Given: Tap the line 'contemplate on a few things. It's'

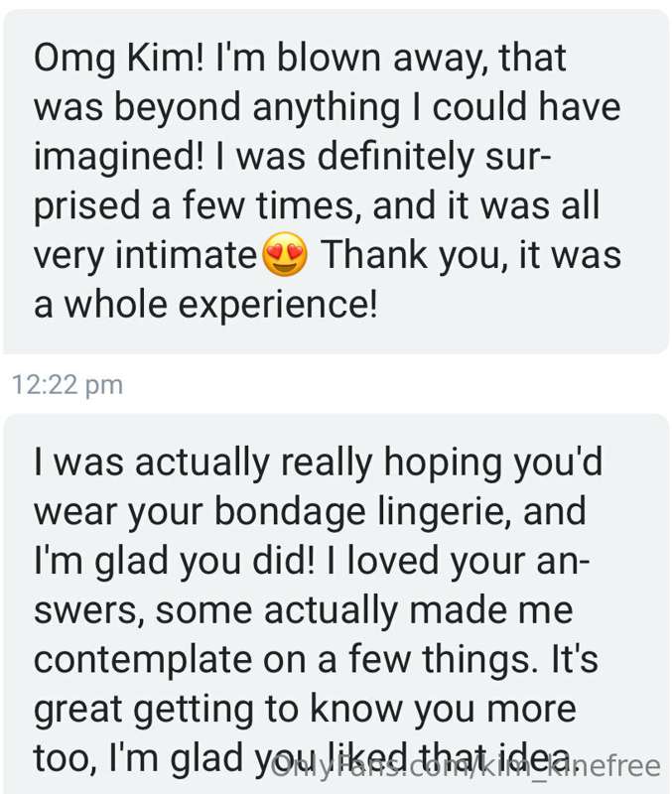Looking at the screenshot, I should pyautogui.click(x=316, y=660).
